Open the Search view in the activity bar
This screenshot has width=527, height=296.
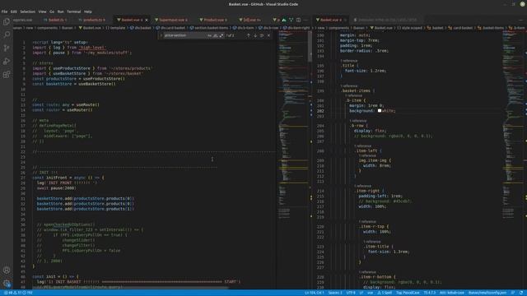click(x=7, y=35)
